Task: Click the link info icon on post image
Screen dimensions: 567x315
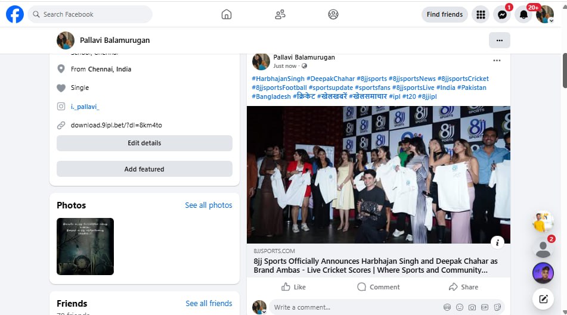Action: pos(498,242)
